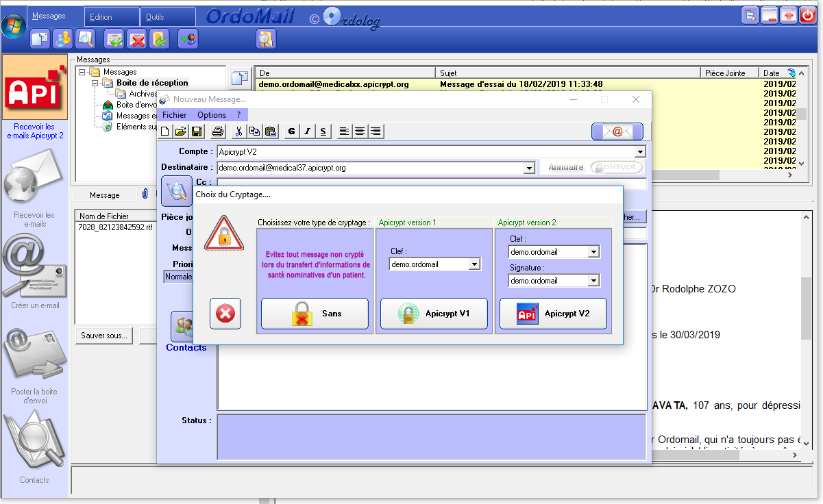Click the delete message red cross toolbar icon
This screenshot has height=504, width=823.
pyautogui.click(x=137, y=40)
